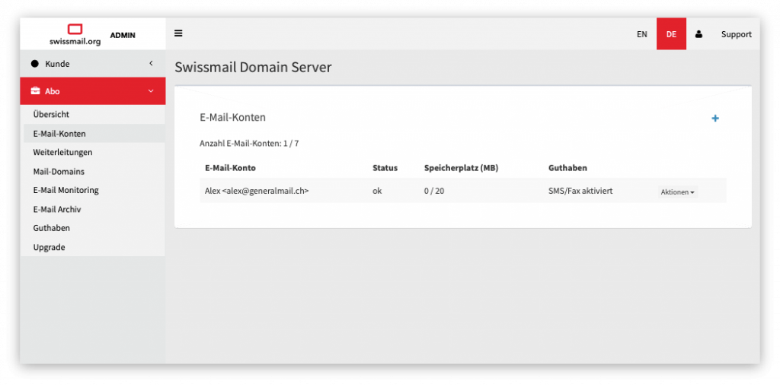This screenshot has height=386, width=780.
Task: Click the Guthaben column header
Action: (x=567, y=168)
